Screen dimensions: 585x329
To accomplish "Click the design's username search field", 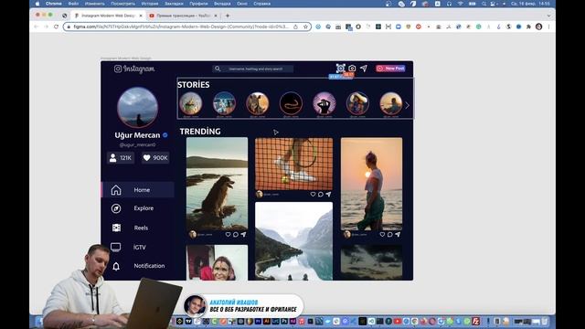I will (x=253, y=69).
